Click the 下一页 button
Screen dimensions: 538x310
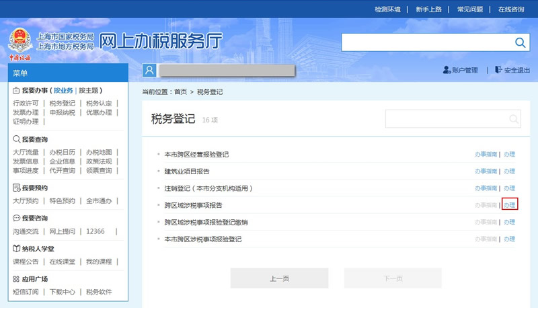click(x=393, y=278)
